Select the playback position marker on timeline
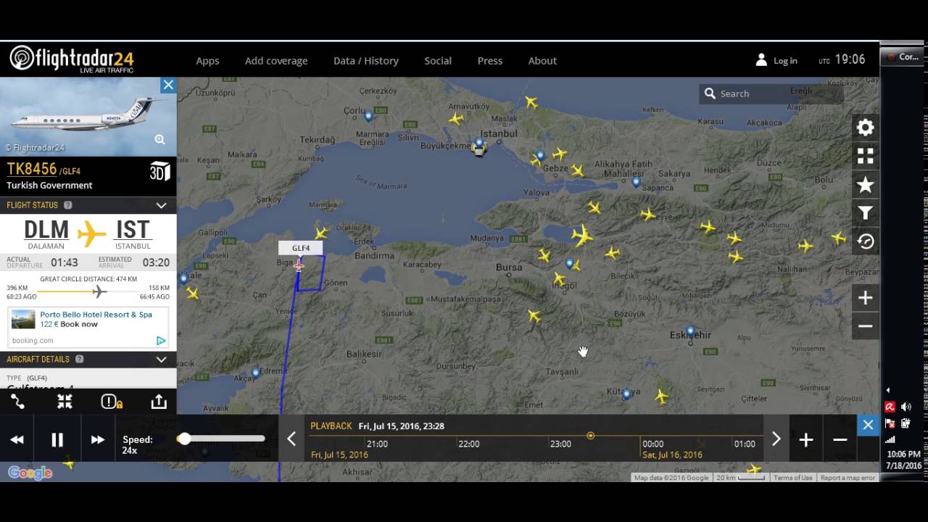Viewport: 928px width, 522px height. tap(590, 436)
